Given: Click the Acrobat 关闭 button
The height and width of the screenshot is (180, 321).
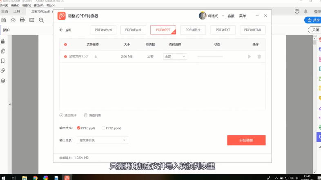Looking at the screenshot, I should tap(315, 30).
